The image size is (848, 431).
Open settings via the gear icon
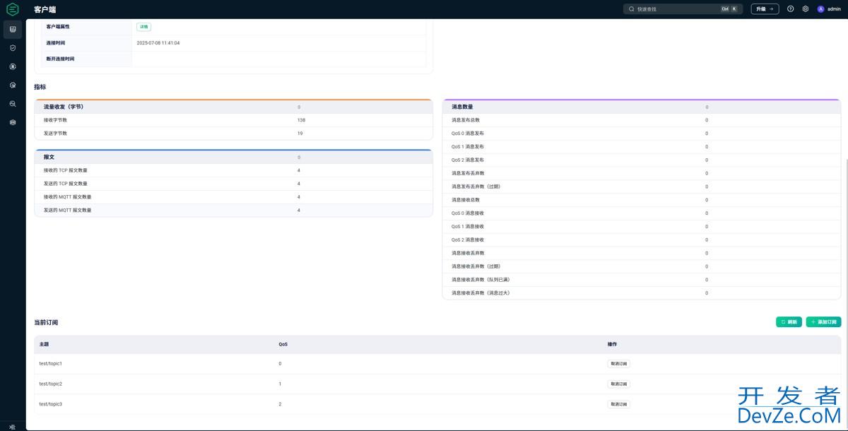click(x=805, y=9)
